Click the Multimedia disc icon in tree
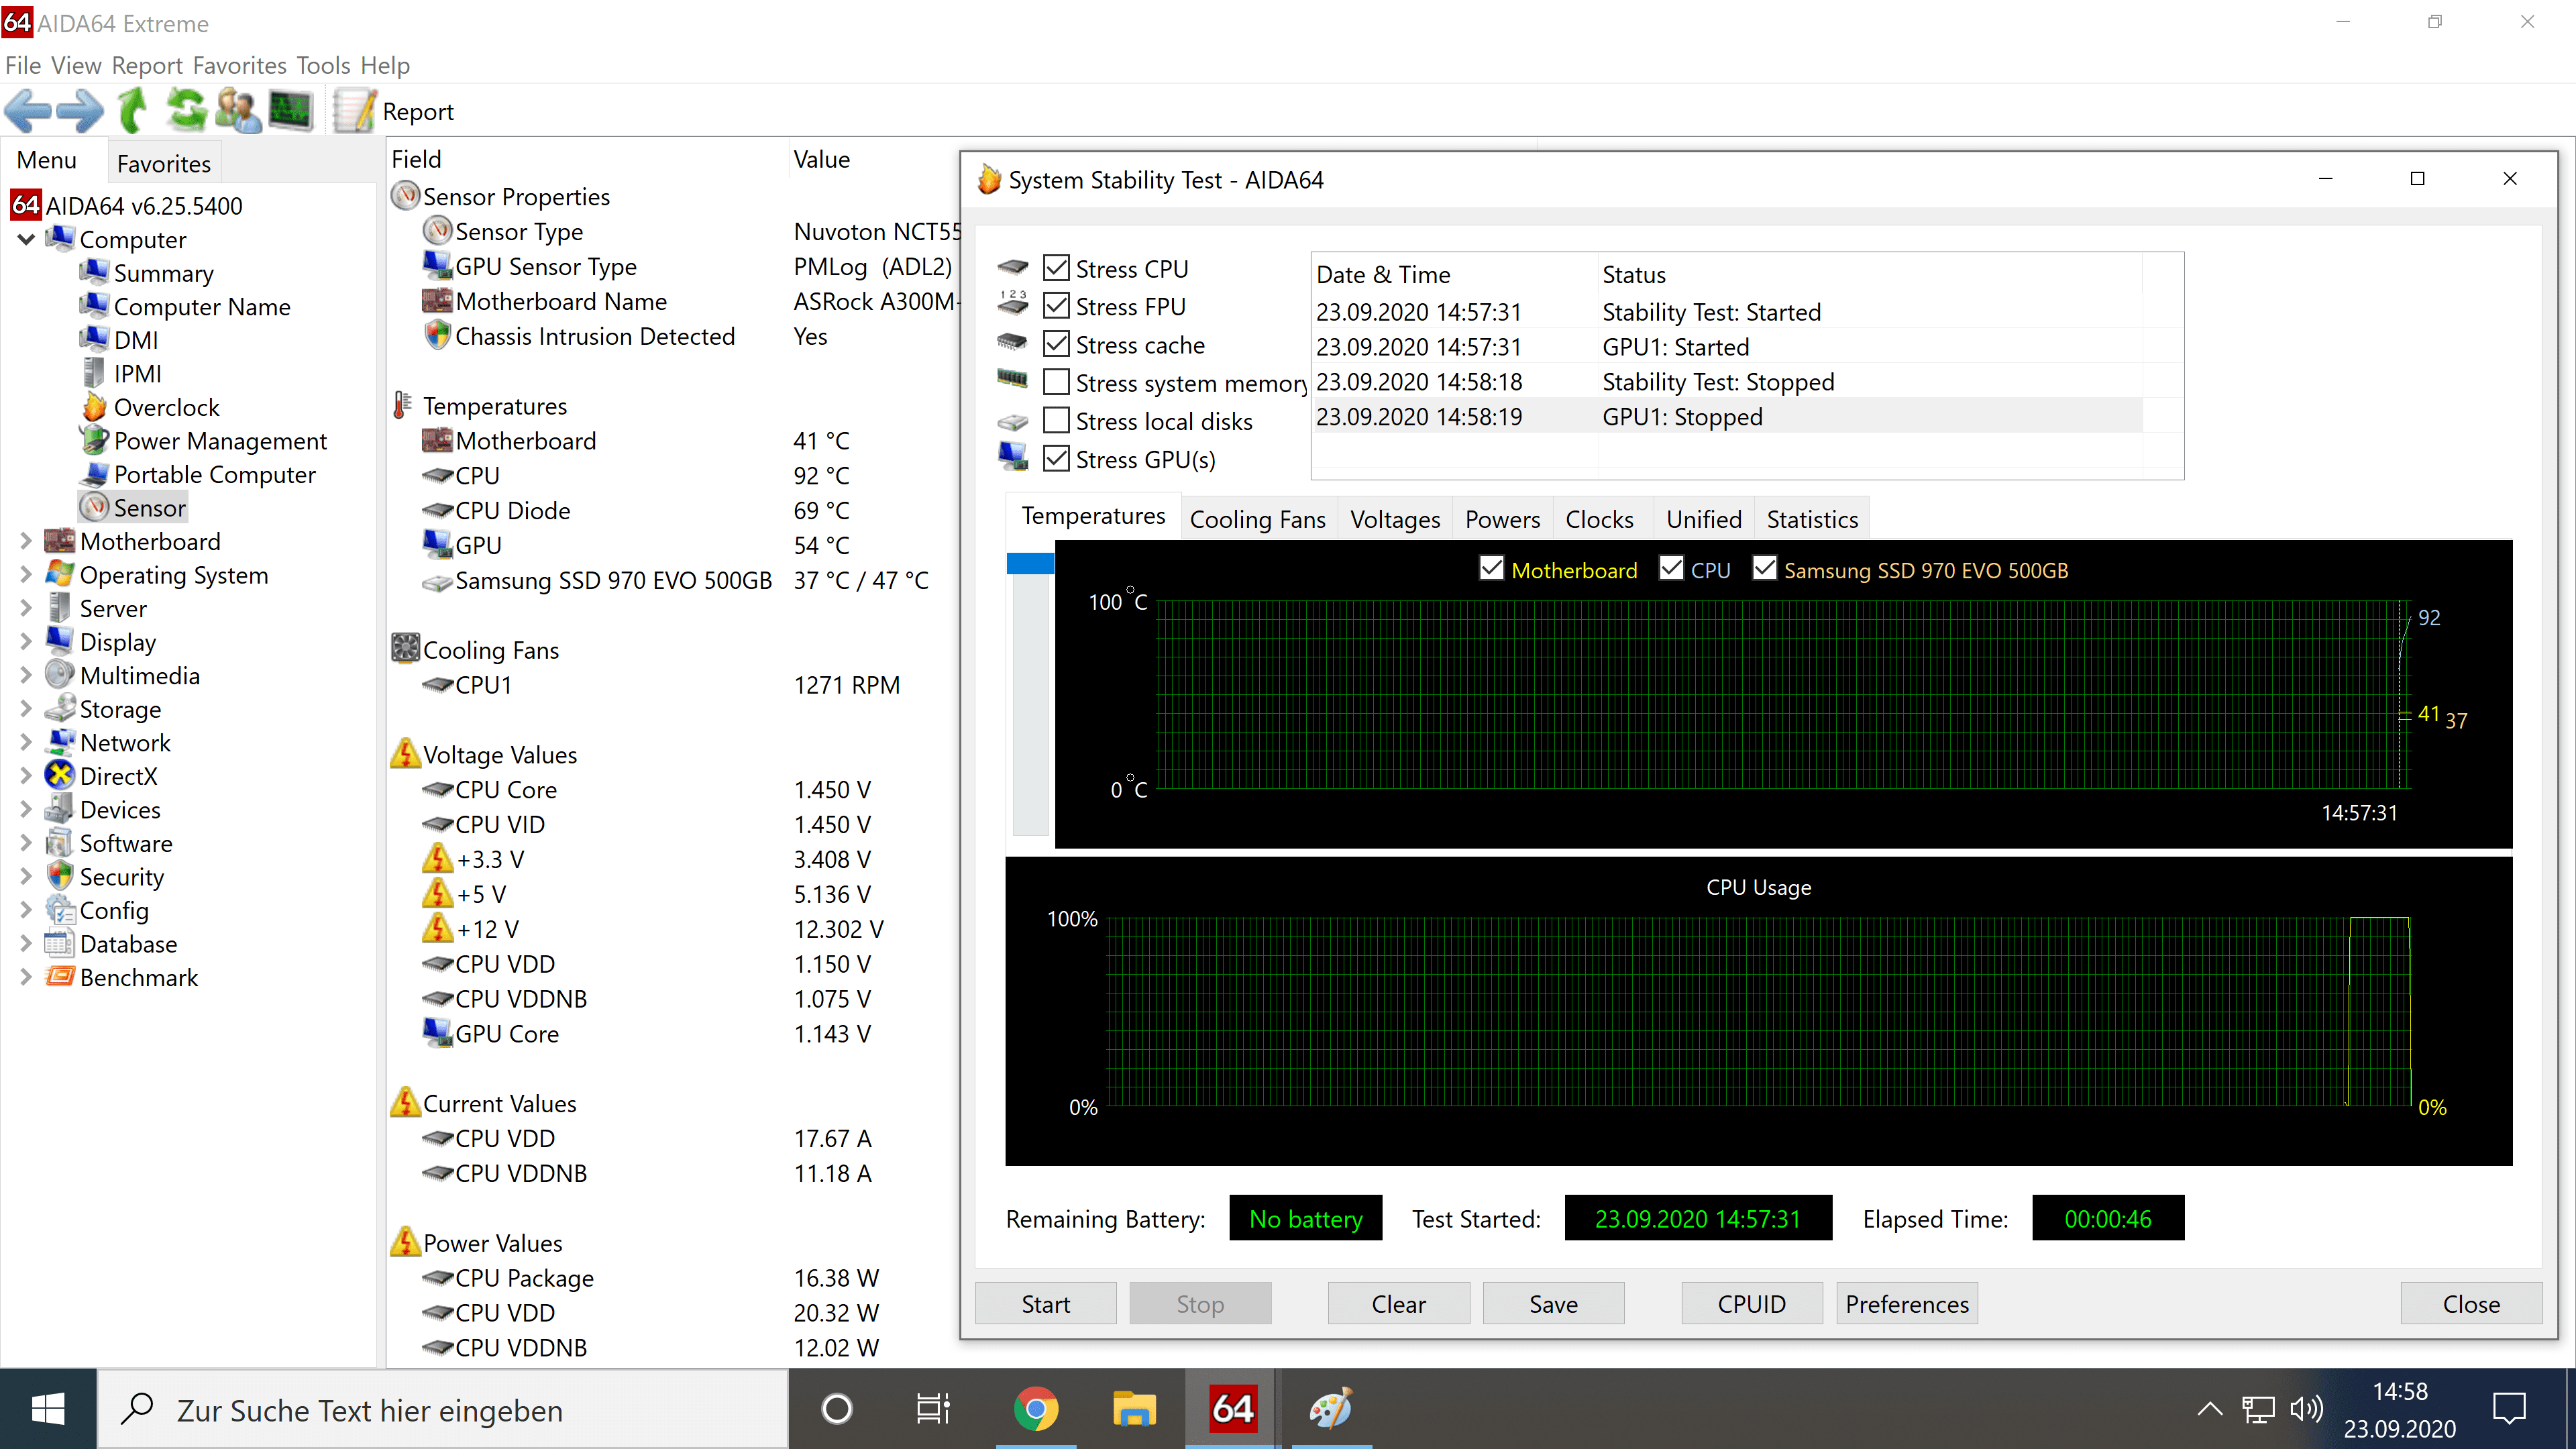Image resolution: width=2576 pixels, height=1449 pixels. pos(60,675)
